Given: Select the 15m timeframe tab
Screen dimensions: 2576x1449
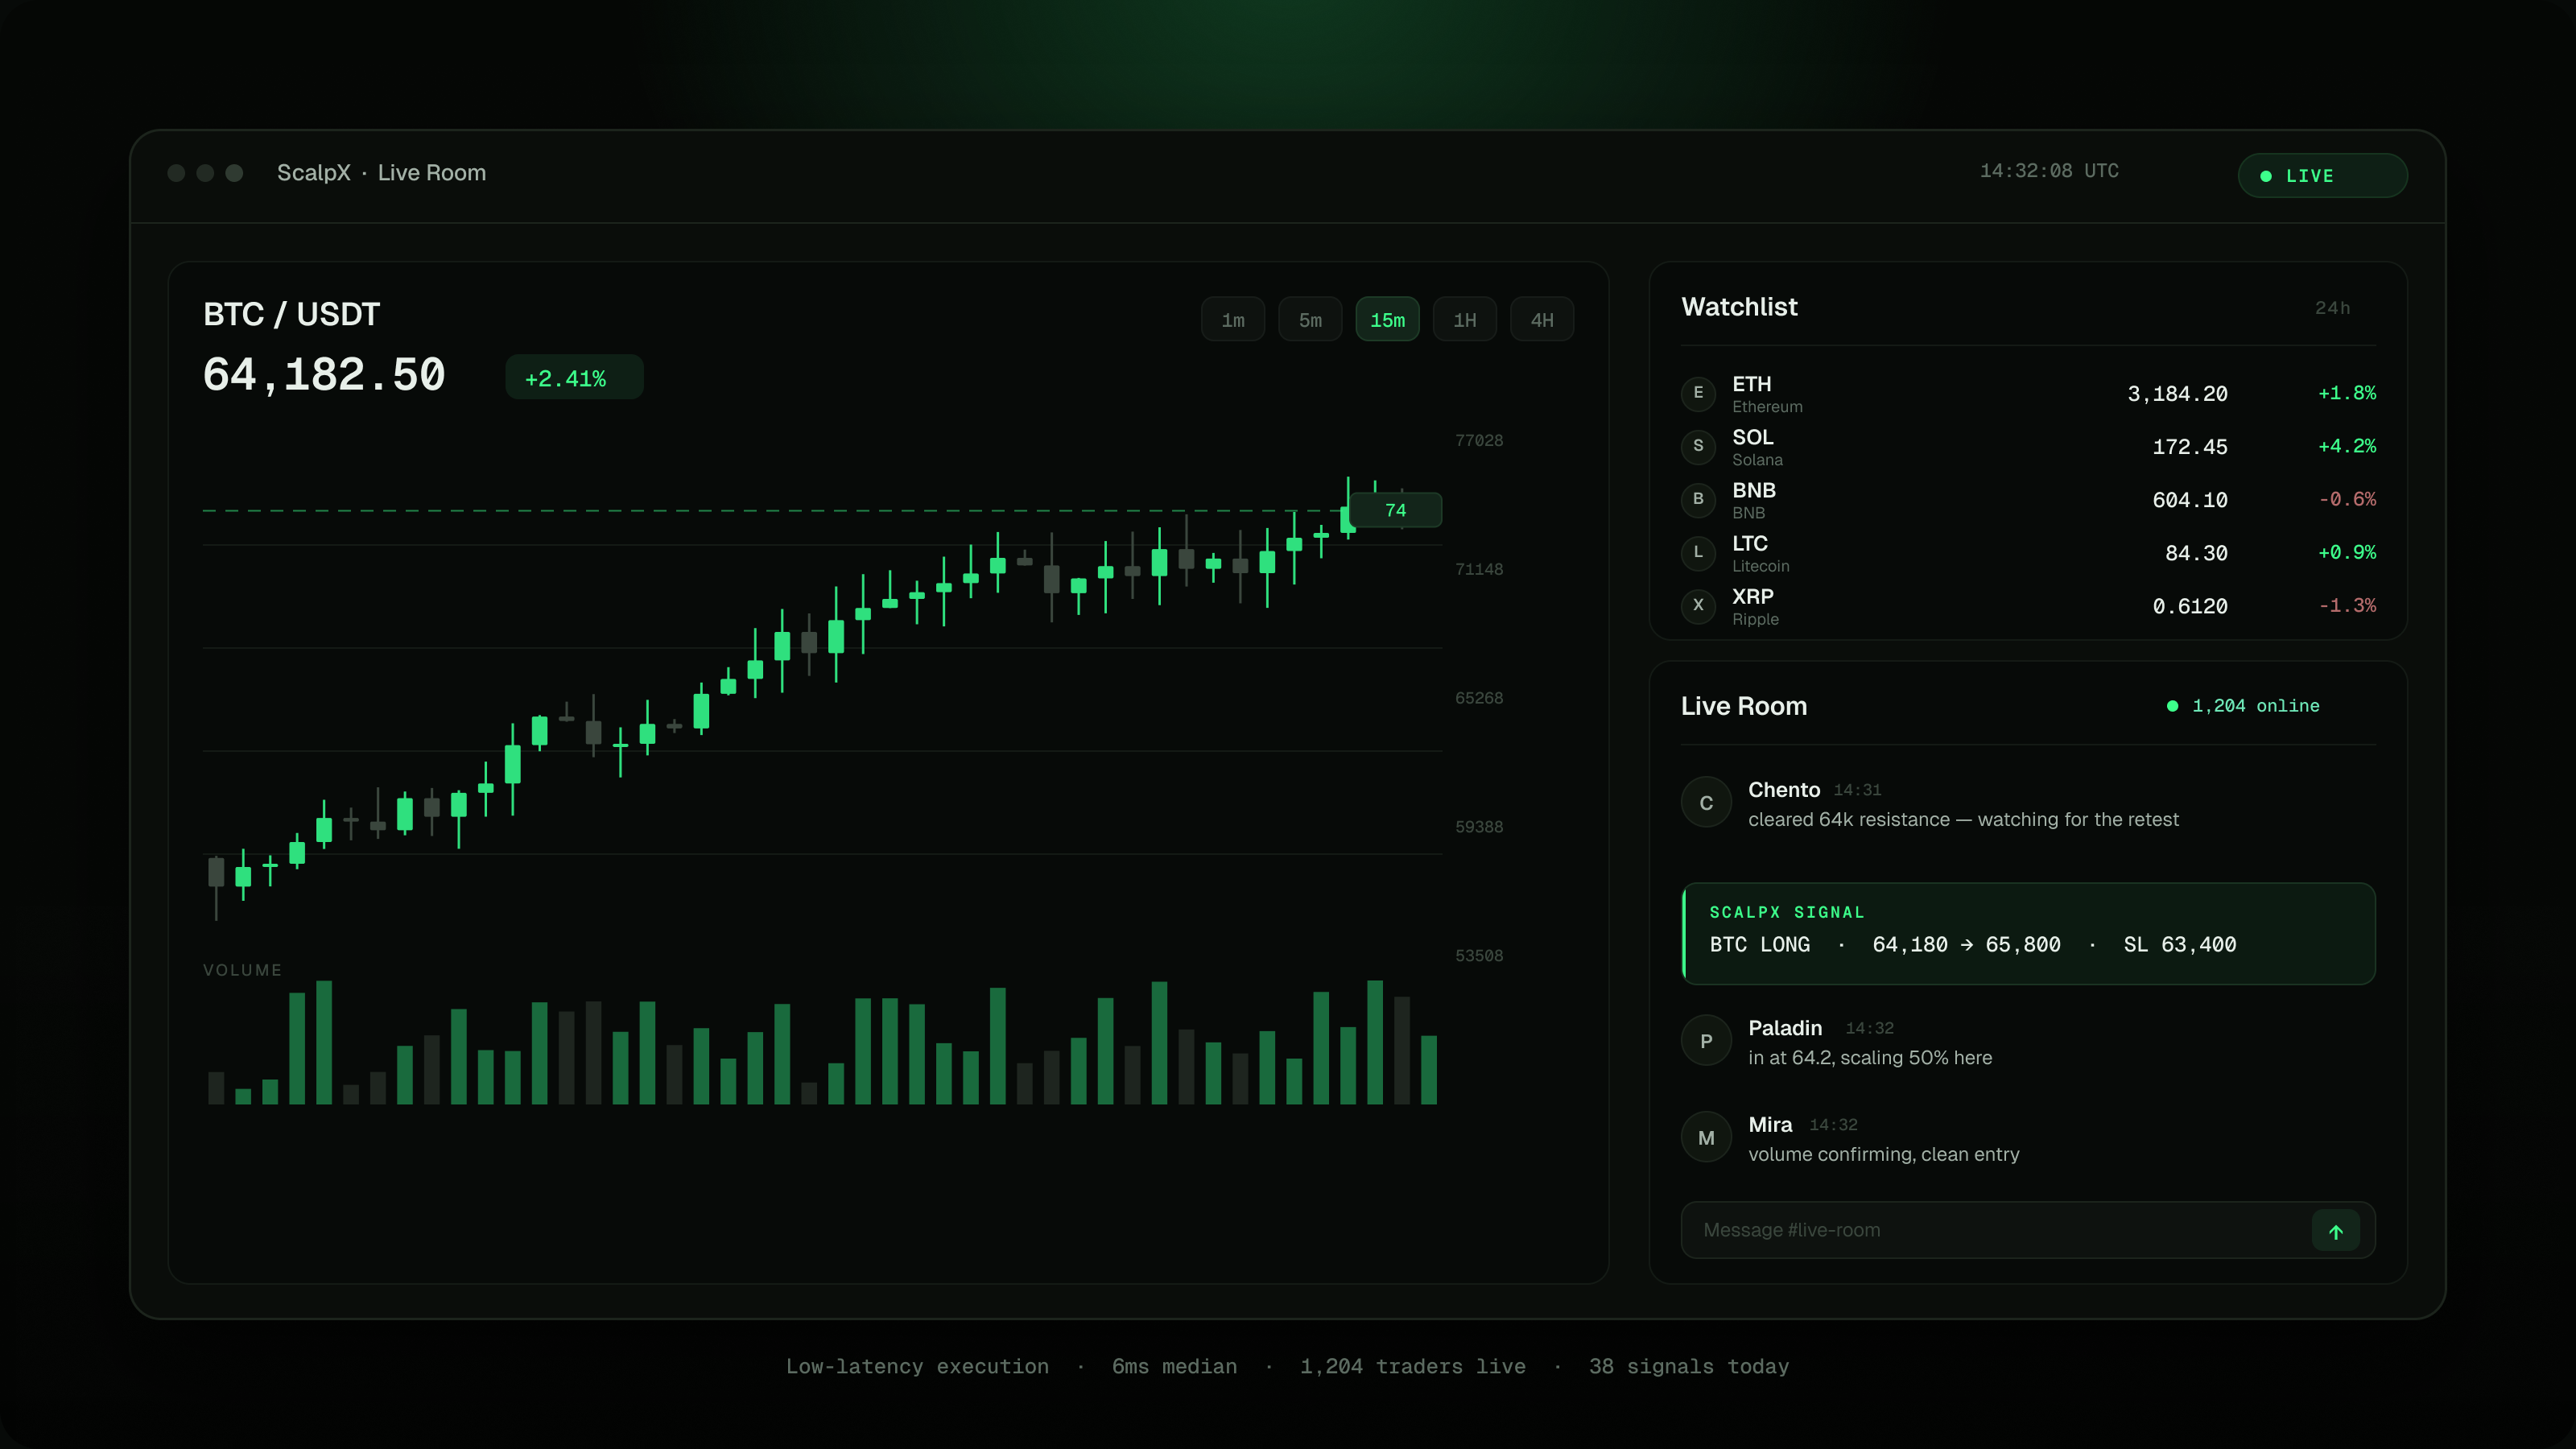Looking at the screenshot, I should (1387, 320).
